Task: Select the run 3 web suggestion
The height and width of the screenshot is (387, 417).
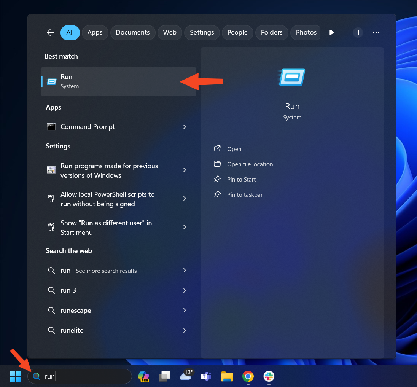Action: coord(118,290)
